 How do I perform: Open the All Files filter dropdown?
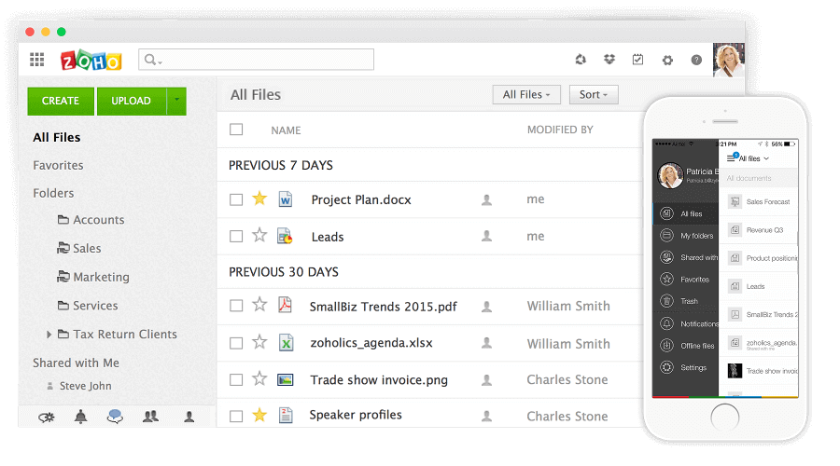[525, 94]
